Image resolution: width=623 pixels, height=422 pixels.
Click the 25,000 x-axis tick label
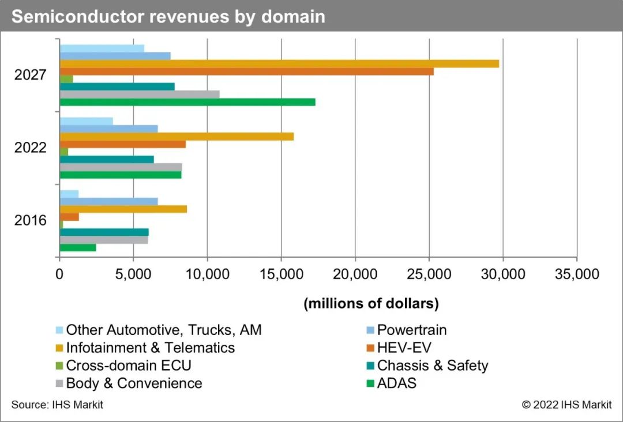[429, 274]
